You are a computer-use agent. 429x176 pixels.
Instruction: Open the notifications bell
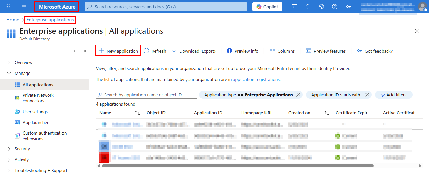308,7
